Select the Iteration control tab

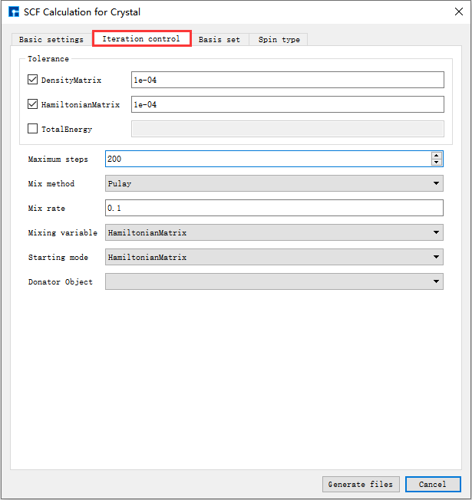pyautogui.click(x=141, y=38)
